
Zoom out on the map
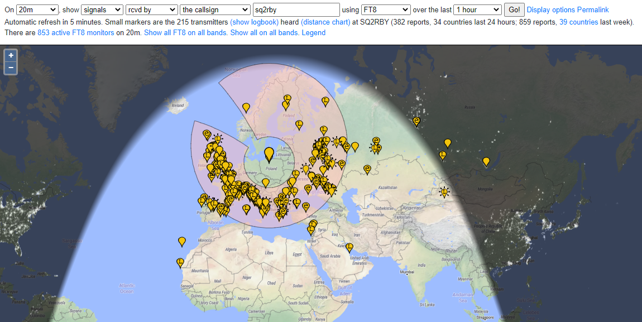point(11,68)
